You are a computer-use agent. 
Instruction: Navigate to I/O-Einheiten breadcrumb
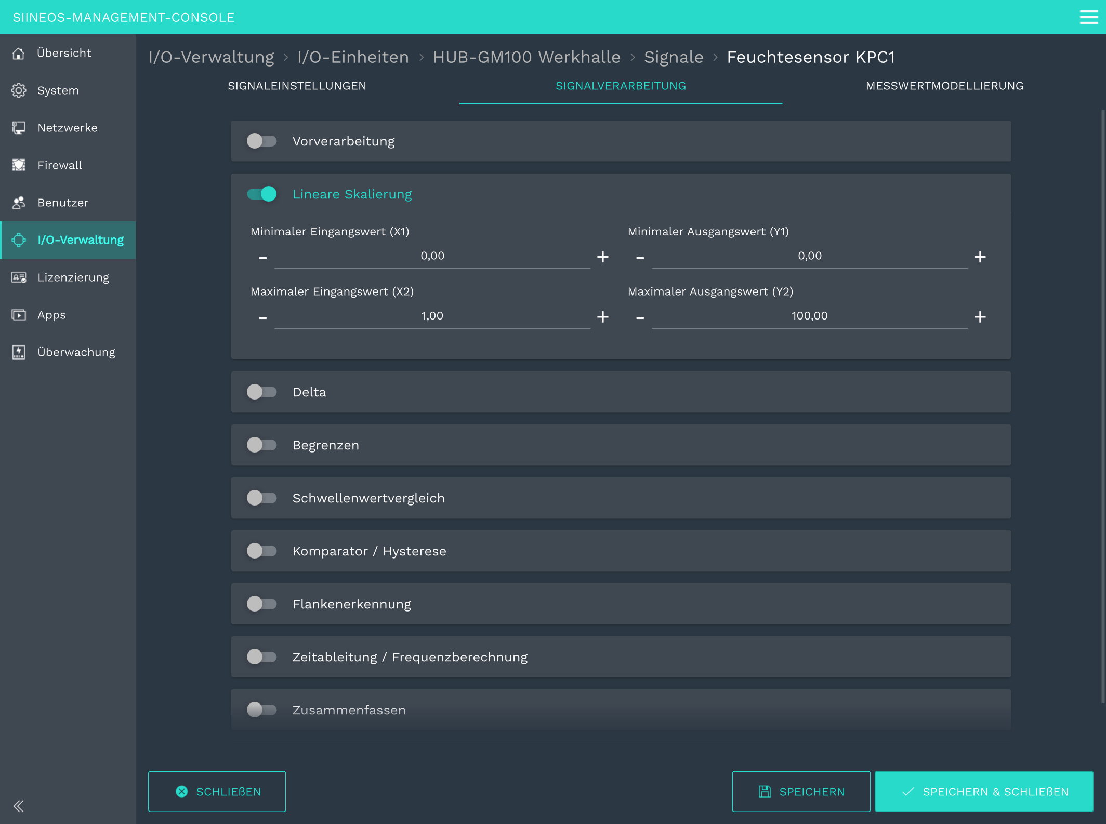pos(353,57)
